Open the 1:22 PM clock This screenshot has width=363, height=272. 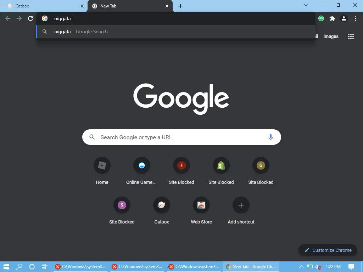333,267
